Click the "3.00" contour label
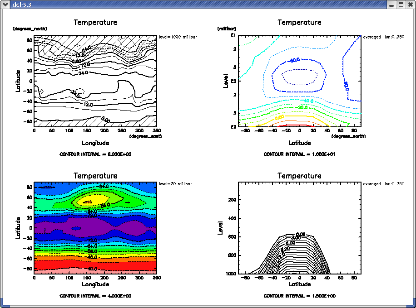Screen dimensions: 416x308 coord(296,238)
